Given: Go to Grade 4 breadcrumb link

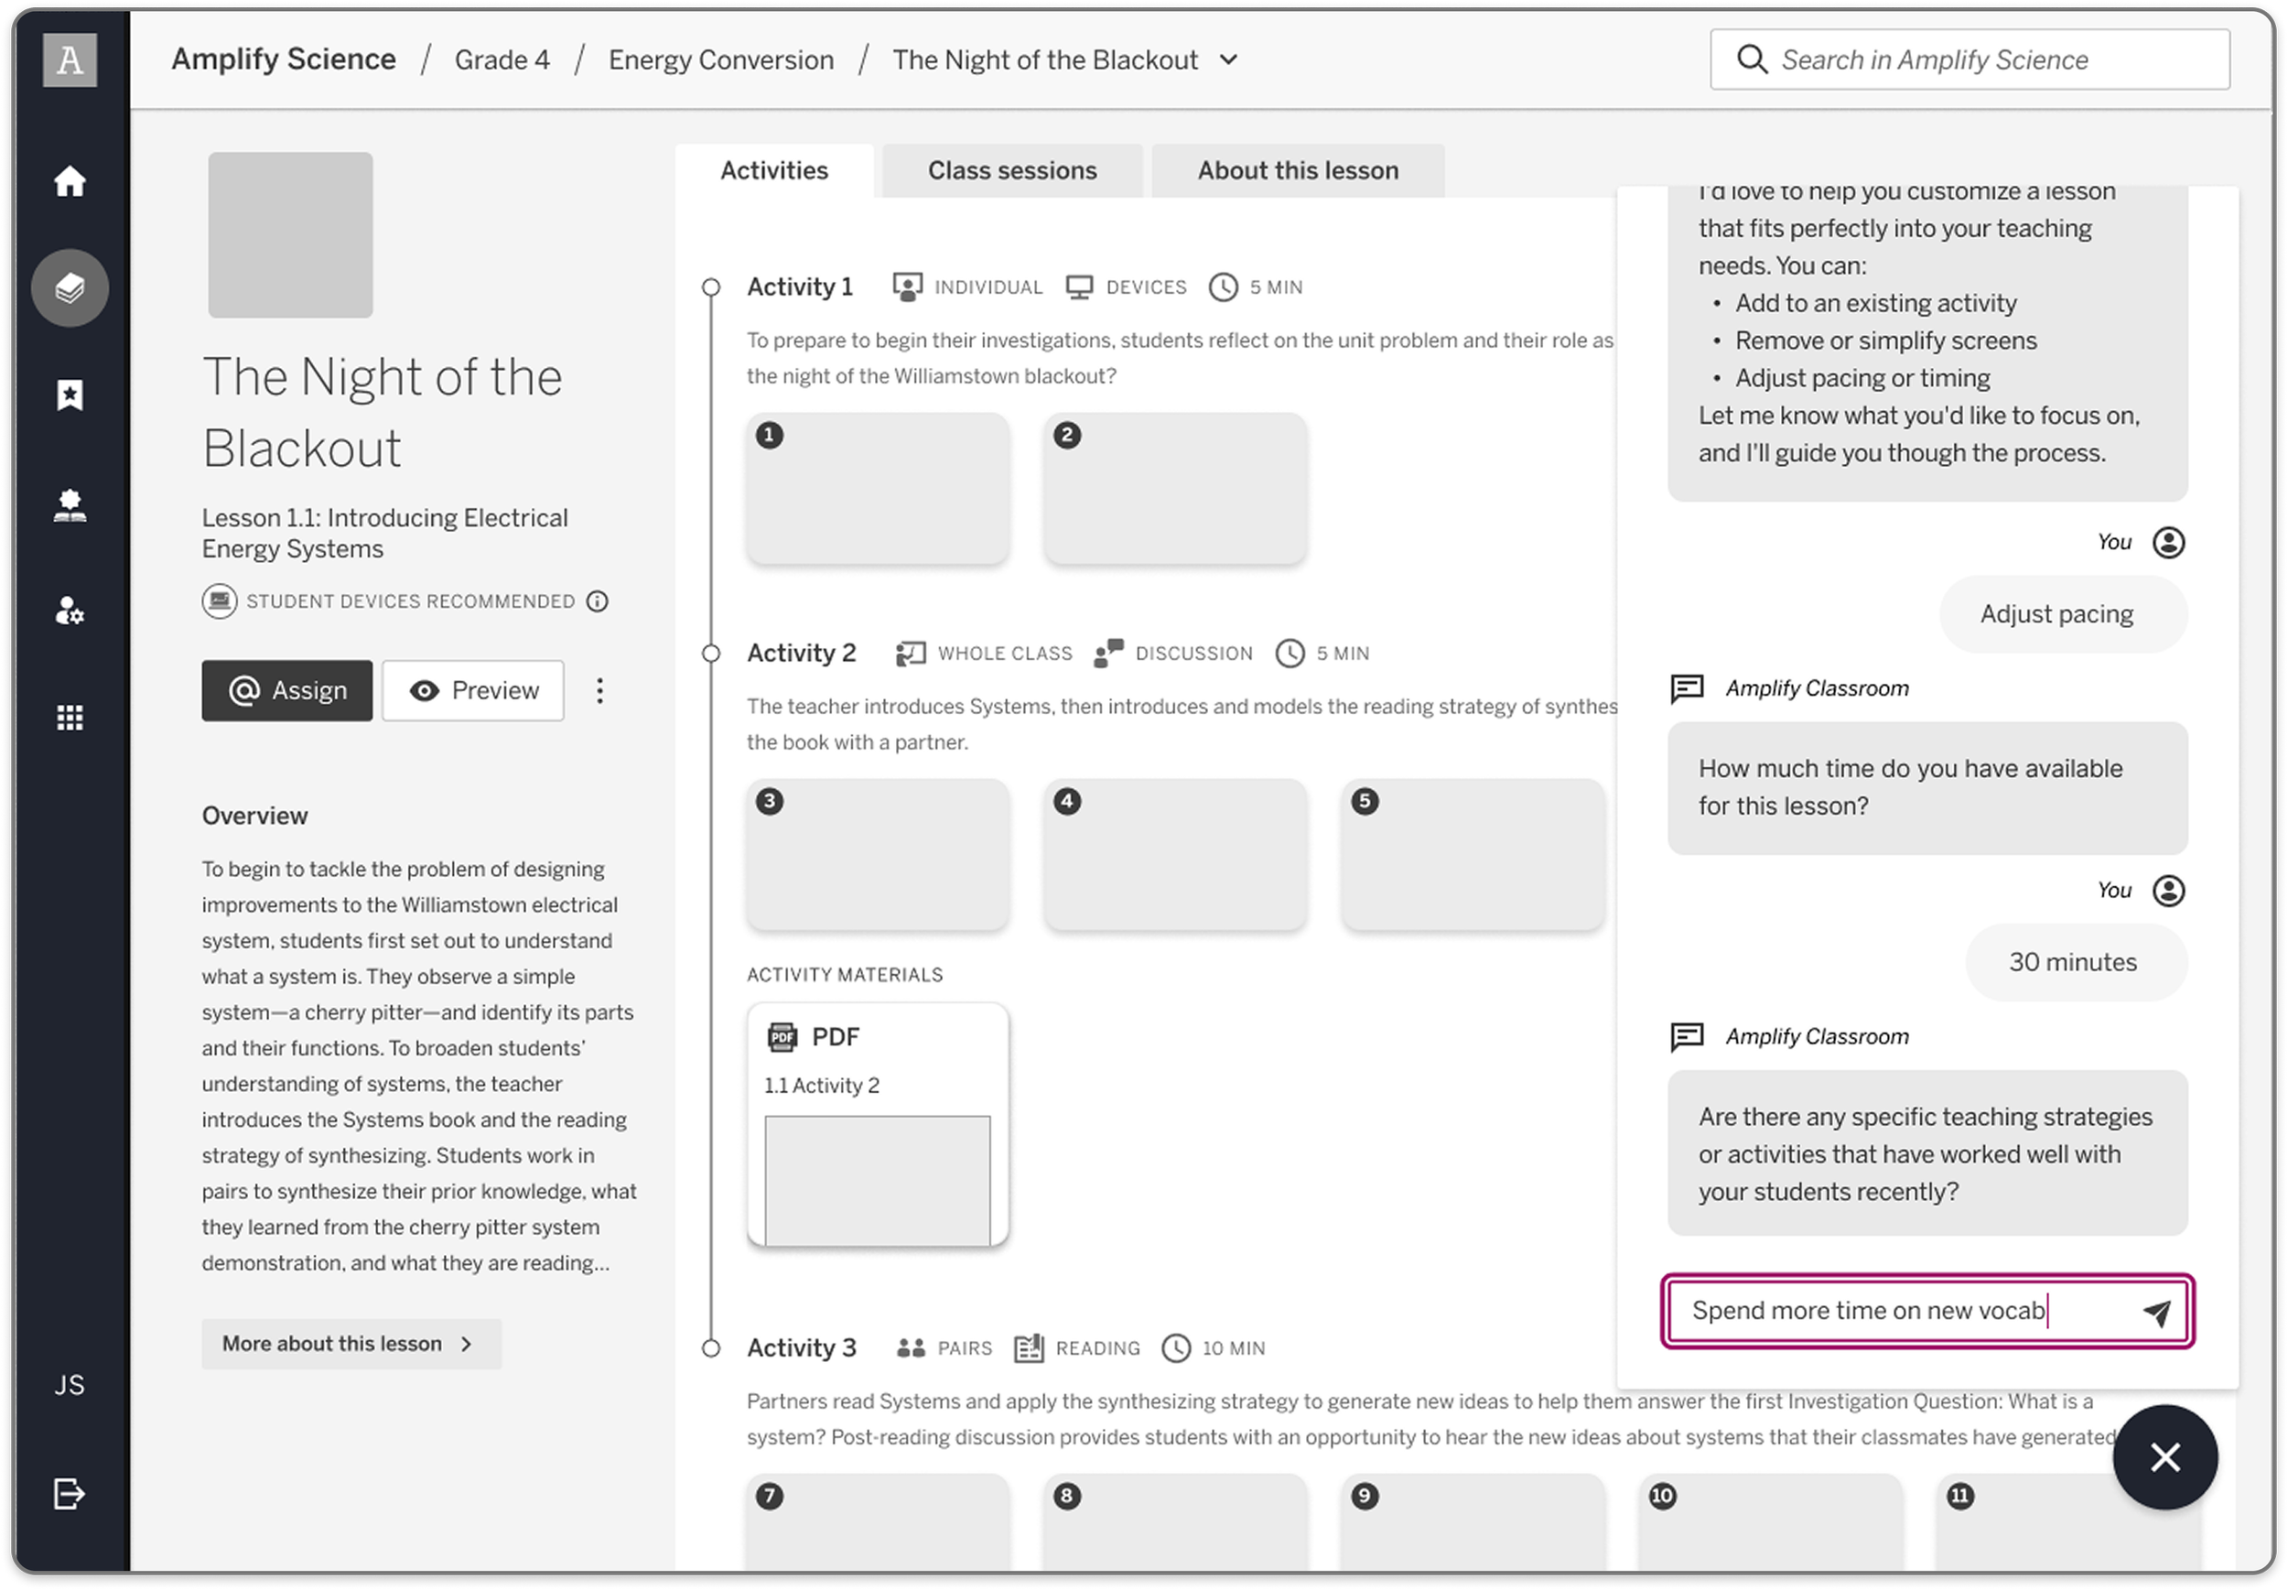Looking at the screenshot, I should [502, 59].
